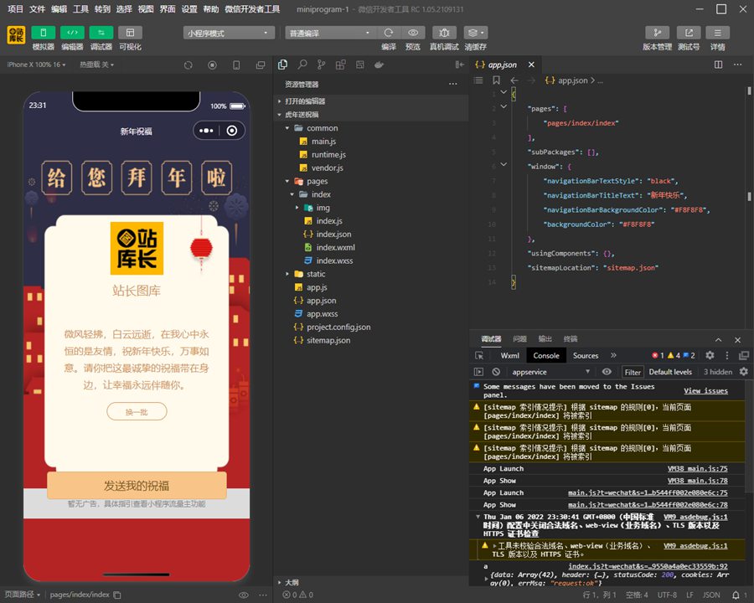The height and width of the screenshot is (603, 754).
Task: Click the 发送我的祝福 button in simulator
Action: 137,486
